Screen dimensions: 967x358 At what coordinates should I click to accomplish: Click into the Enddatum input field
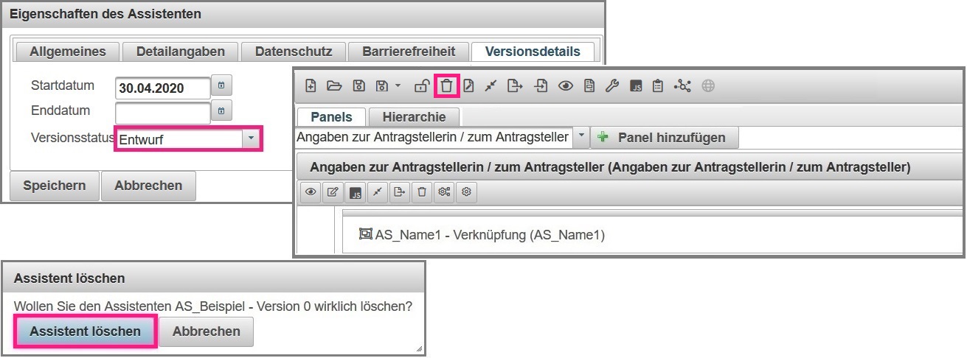click(163, 113)
